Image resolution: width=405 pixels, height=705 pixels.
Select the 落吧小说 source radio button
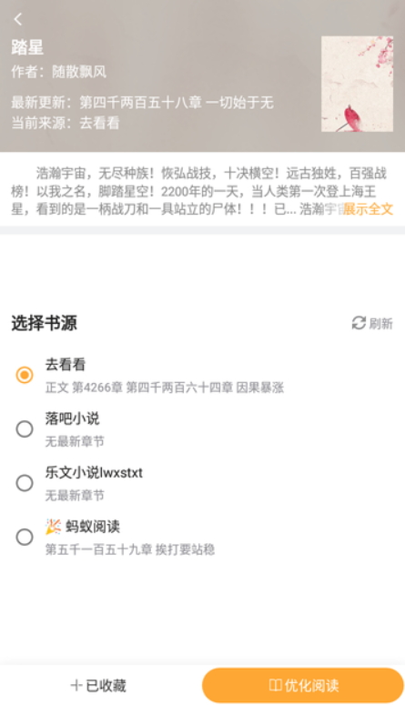tap(25, 429)
